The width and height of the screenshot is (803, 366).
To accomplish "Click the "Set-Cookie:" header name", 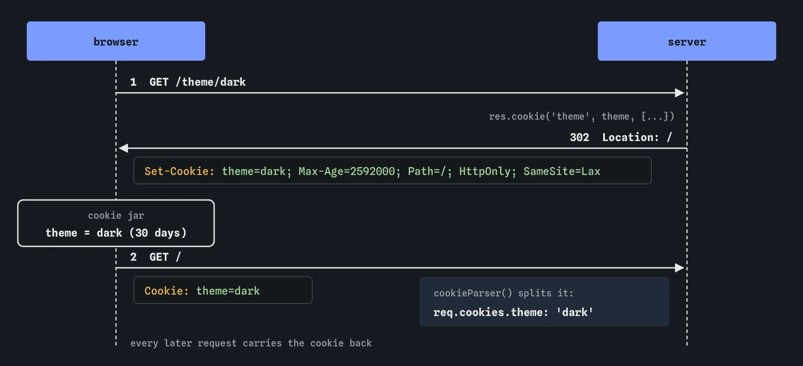I will click(179, 171).
